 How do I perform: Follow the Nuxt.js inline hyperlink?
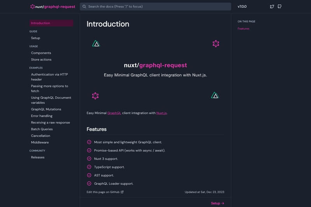coord(161,113)
